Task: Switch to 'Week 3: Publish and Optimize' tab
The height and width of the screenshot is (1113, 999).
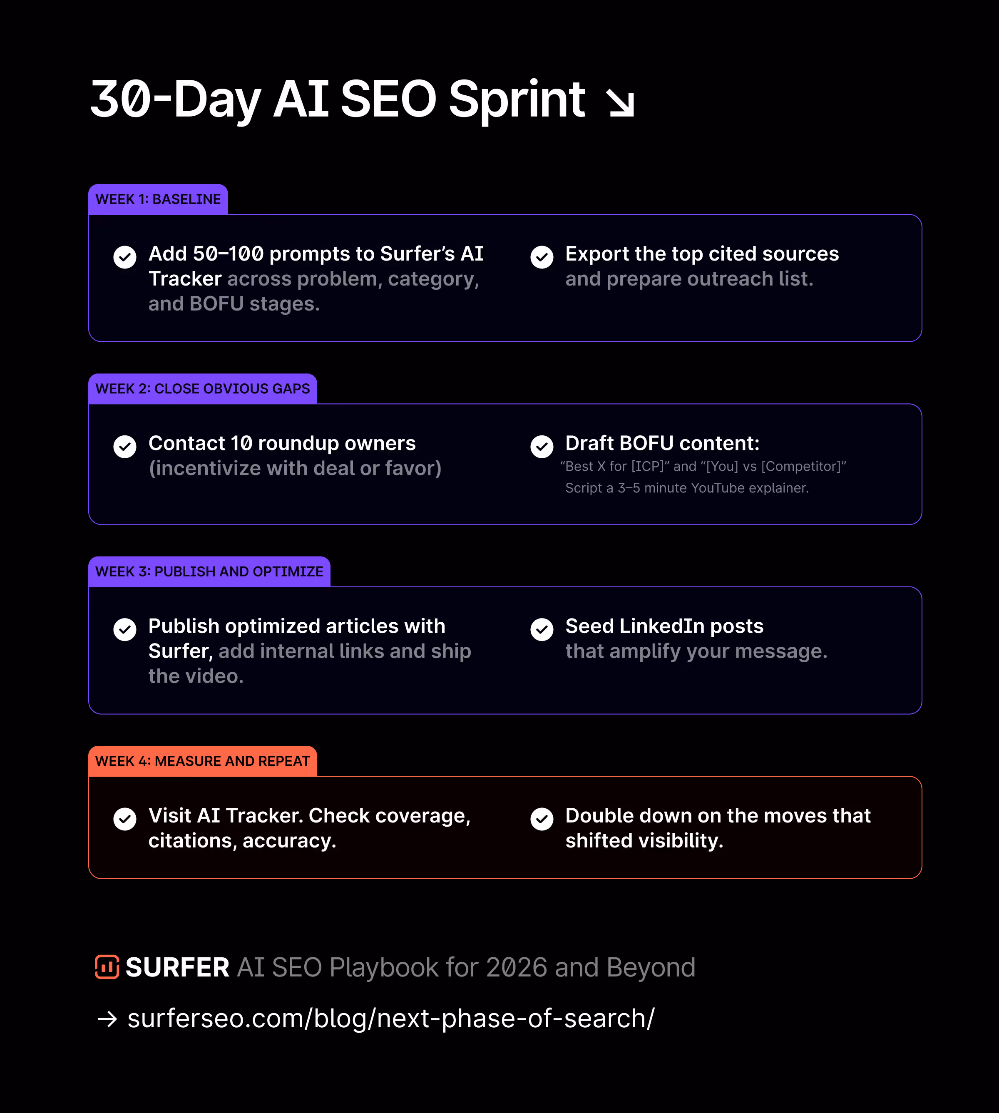Action: (209, 571)
